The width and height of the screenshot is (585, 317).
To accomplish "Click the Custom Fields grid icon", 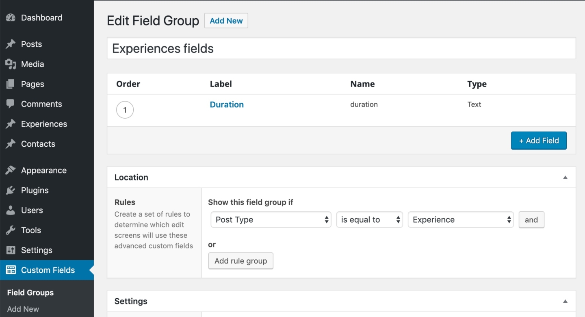I will click(10, 269).
